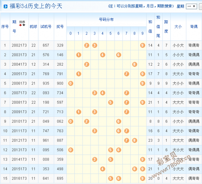Click the 奖号 value 791
Viewport: 202px width, 184px height.
pos(60,74)
